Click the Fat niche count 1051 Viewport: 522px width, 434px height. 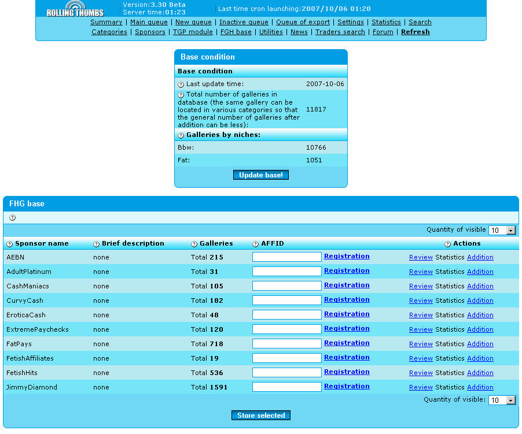(314, 161)
